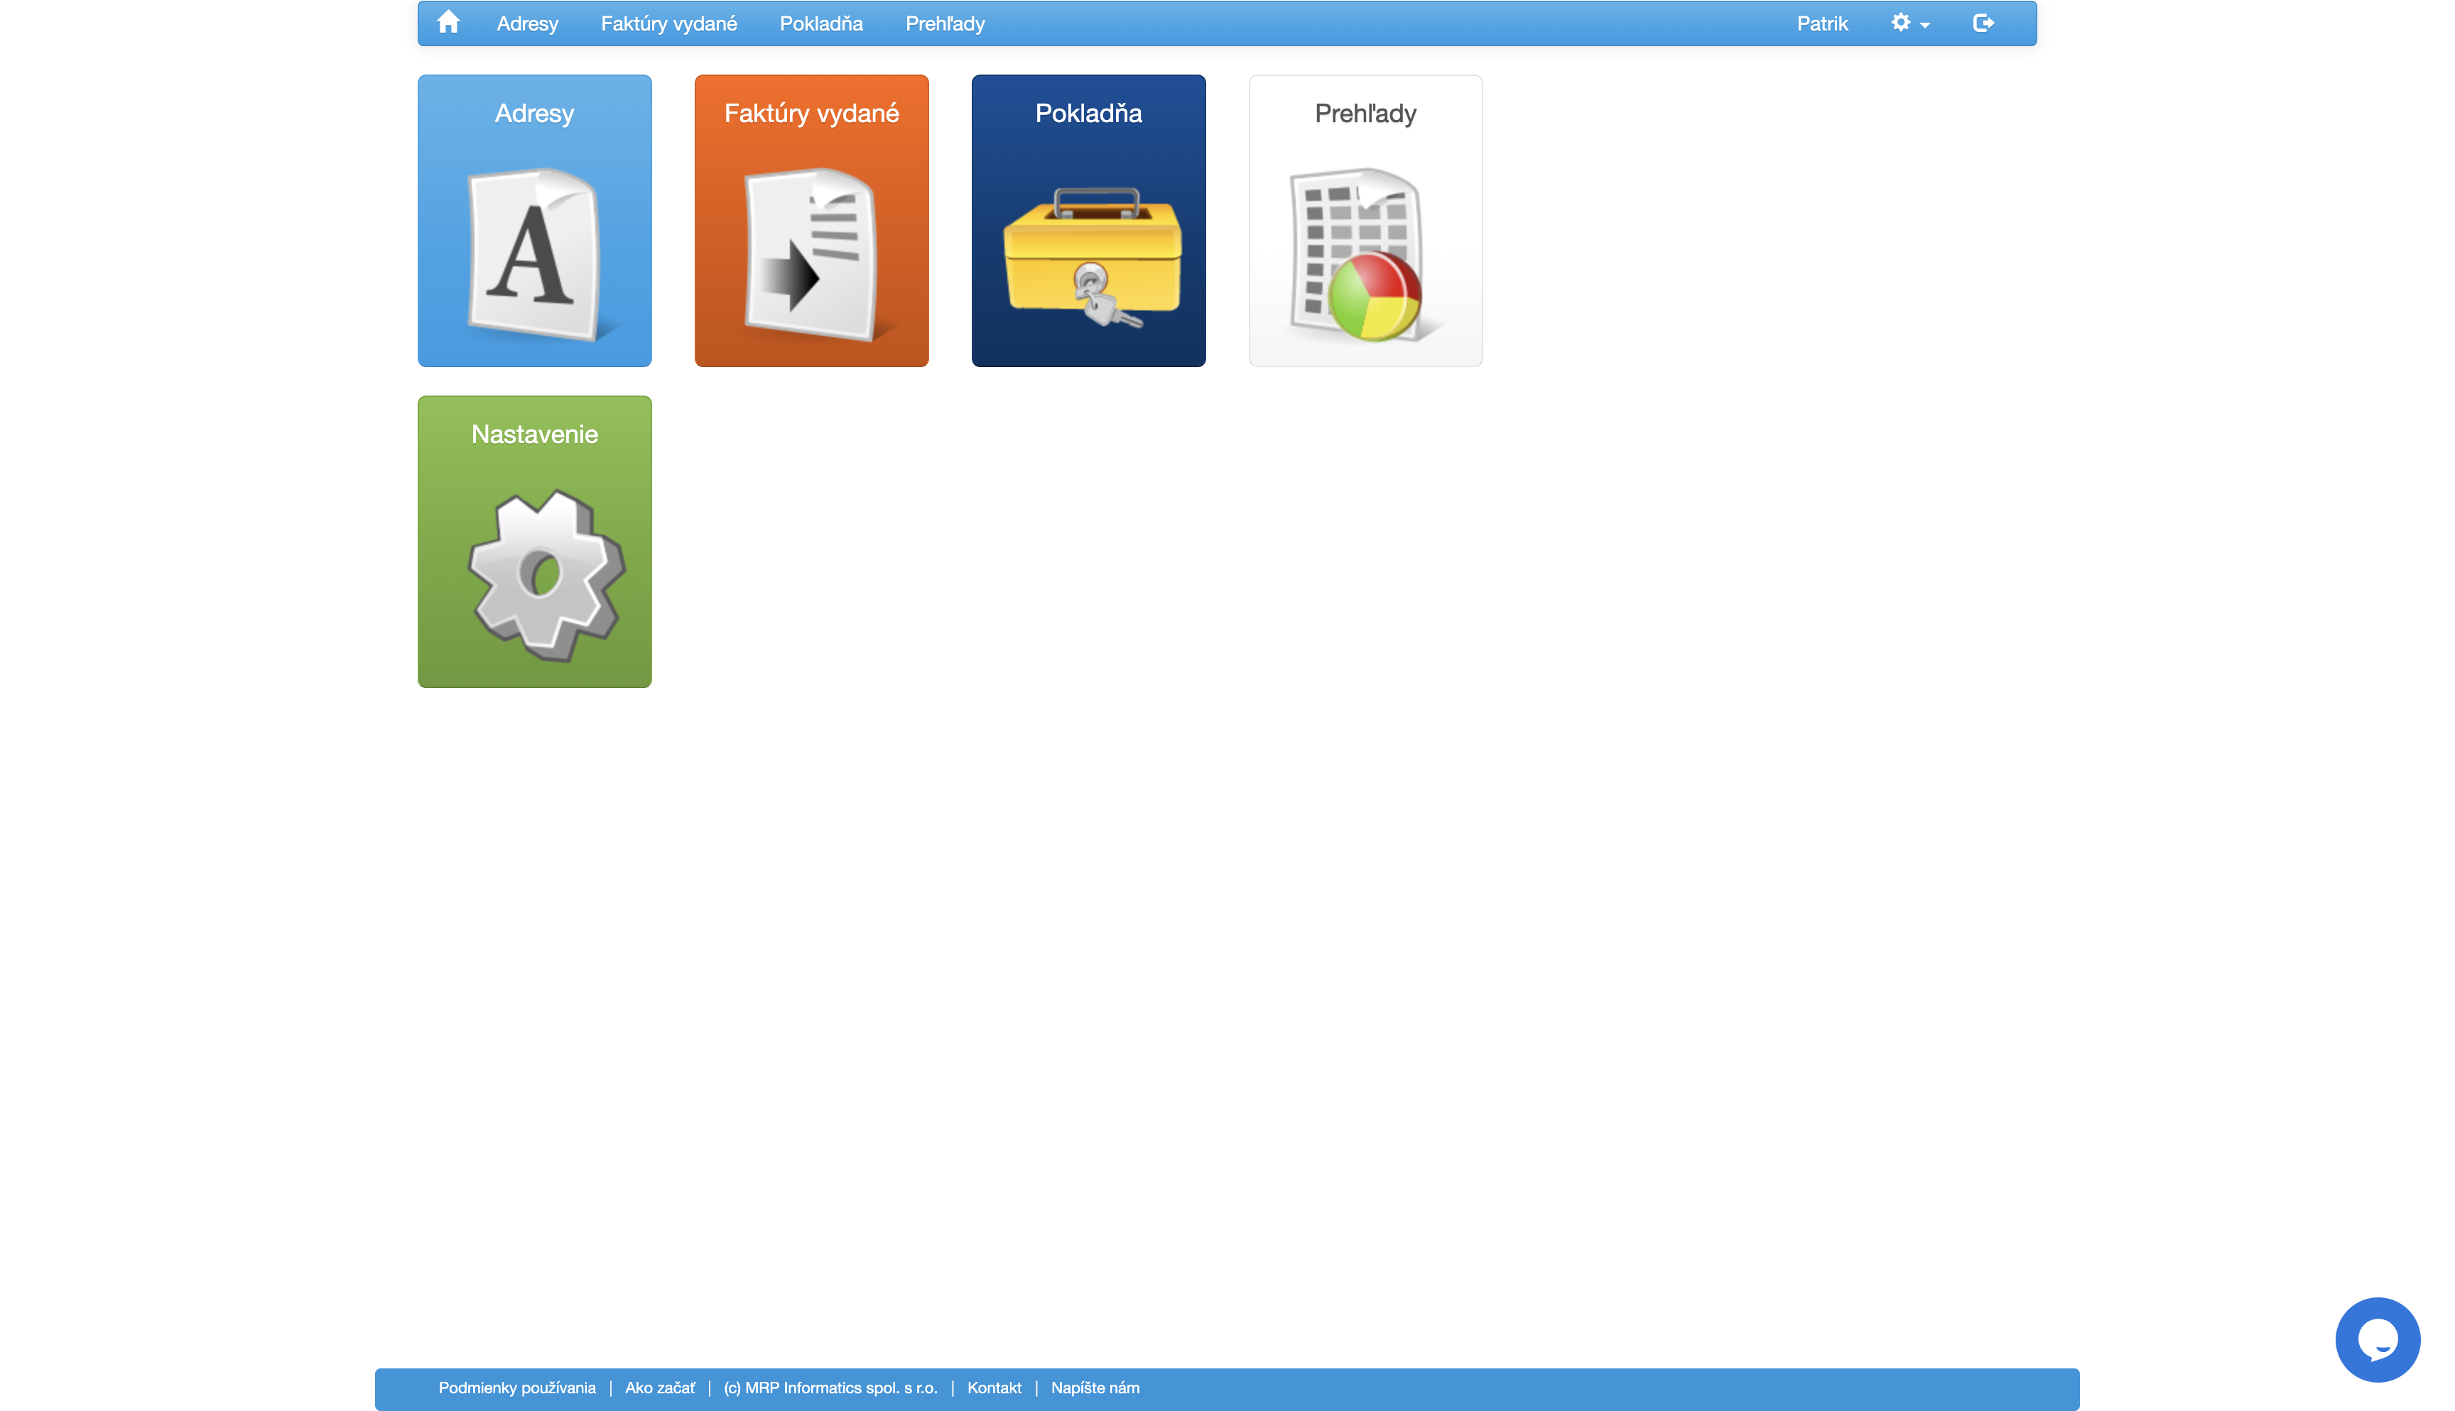
Task: Open the Faktúry vydané tile
Action: pyautogui.click(x=811, y=220)
